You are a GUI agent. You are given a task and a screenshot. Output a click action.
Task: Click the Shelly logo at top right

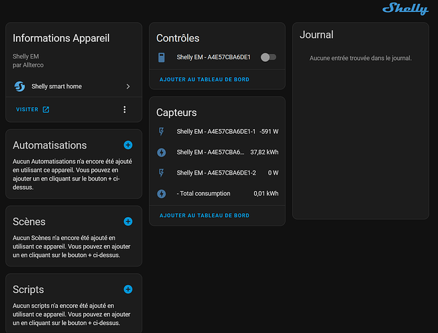405,9
